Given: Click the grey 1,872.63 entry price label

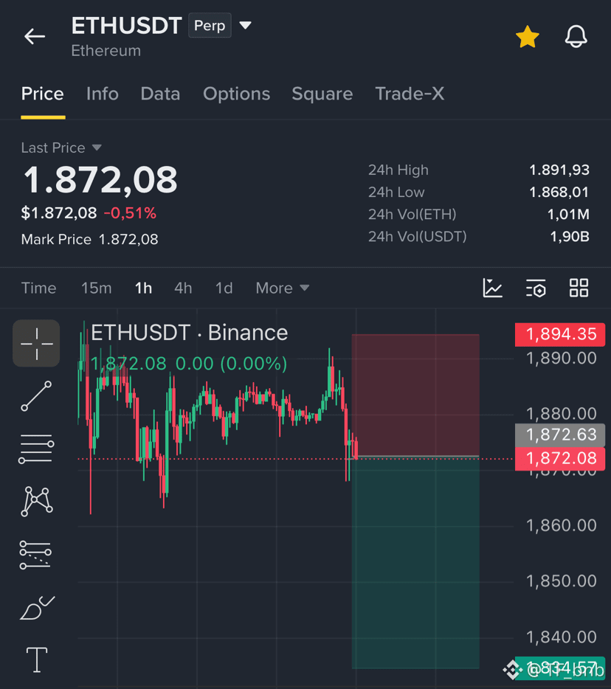Looking at the screenshot, I should click(560, 434).
